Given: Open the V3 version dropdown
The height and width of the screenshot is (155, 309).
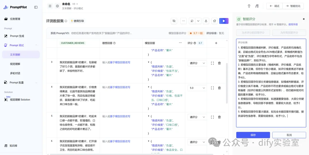Looking at the screenshot, I should click(x=75, y=4).
